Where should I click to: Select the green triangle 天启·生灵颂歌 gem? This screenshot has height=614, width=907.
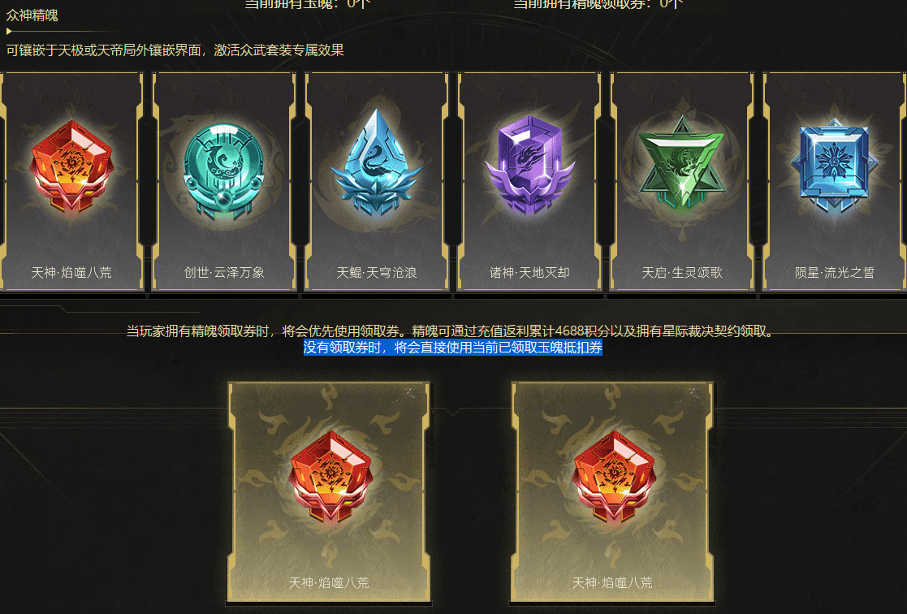pyautogui.click(x=682, y=162)
